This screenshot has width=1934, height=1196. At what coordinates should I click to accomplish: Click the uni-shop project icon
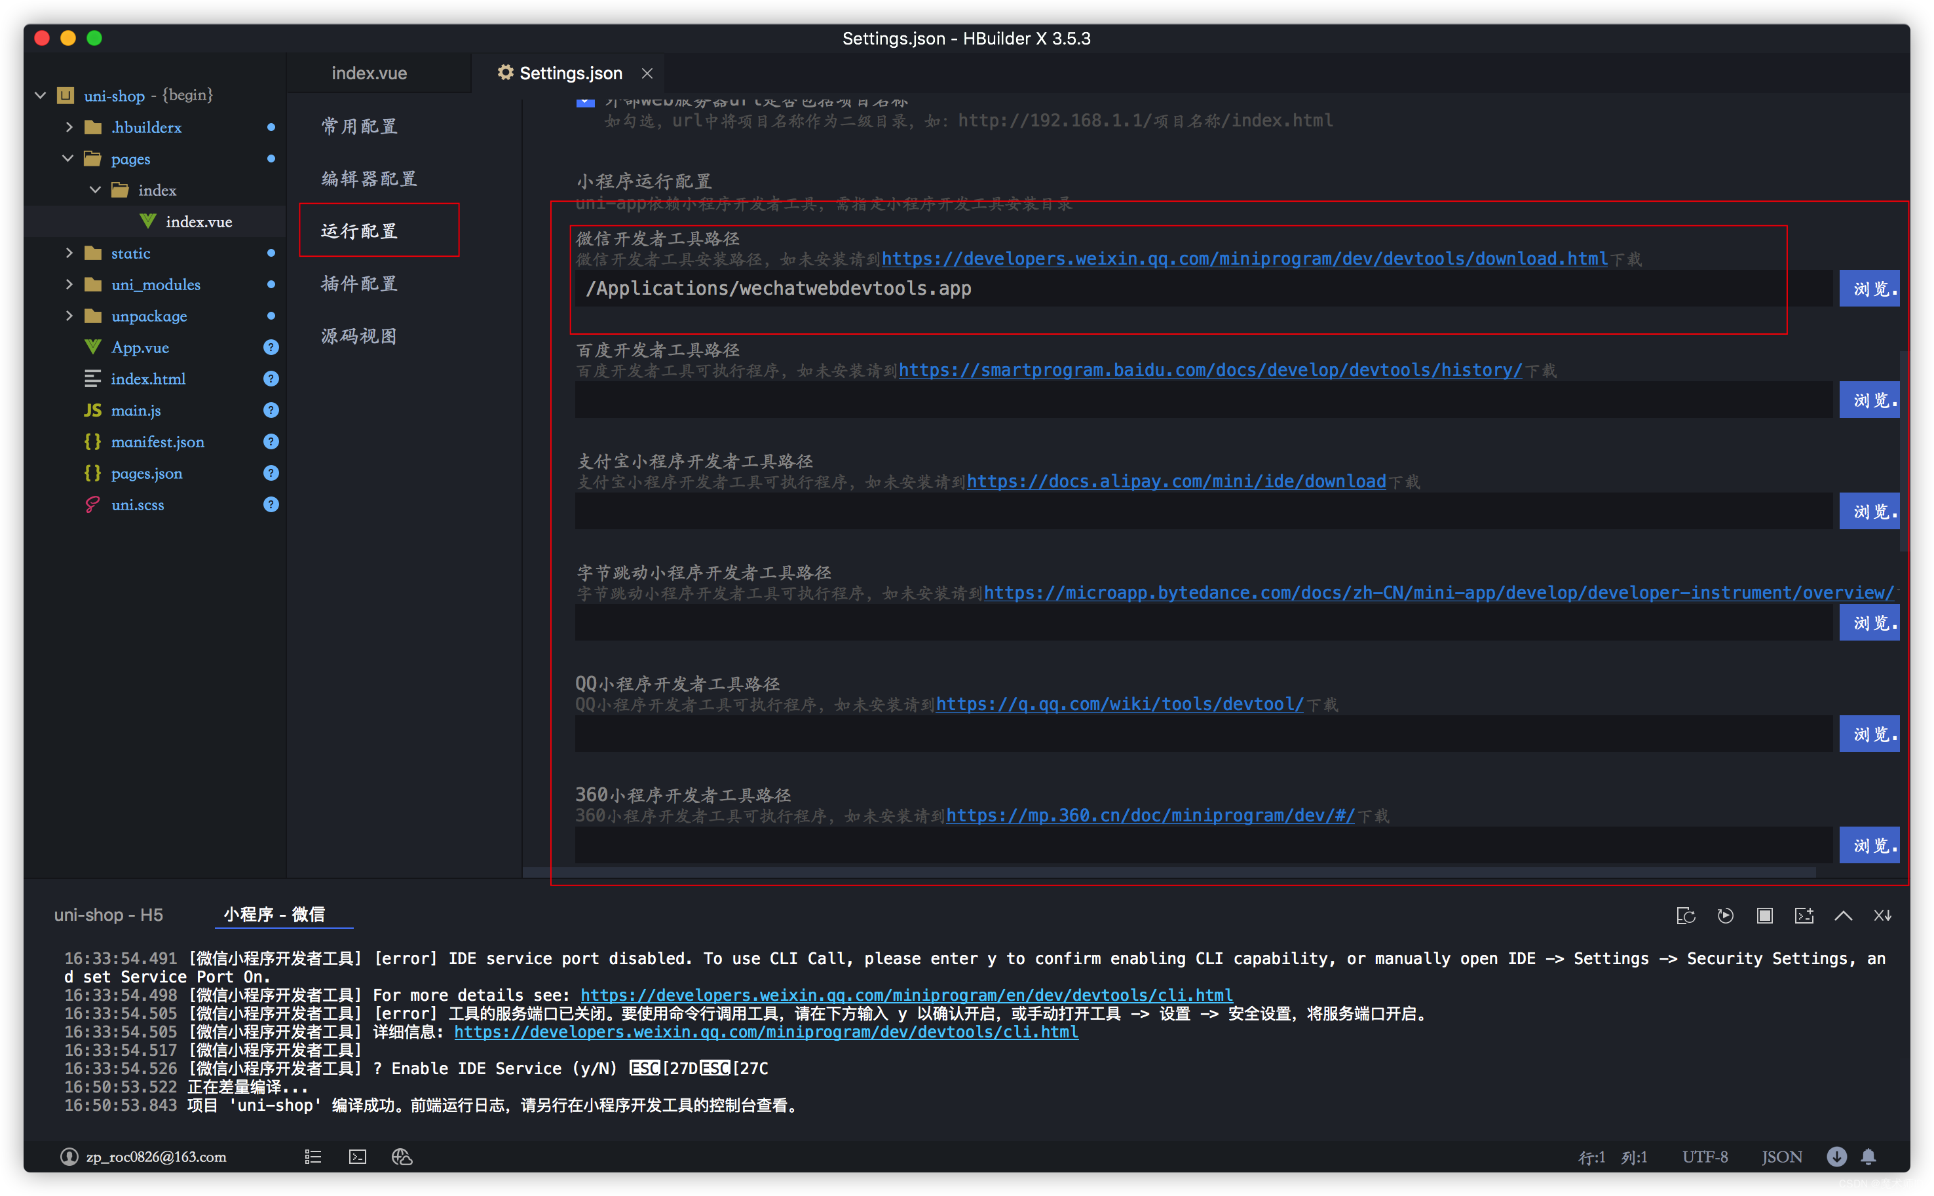click(x=66, y=96)
